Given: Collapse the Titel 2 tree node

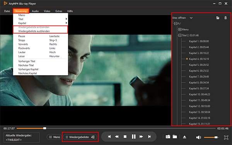Looking at the screenshot, I should (x=180, y=35).
